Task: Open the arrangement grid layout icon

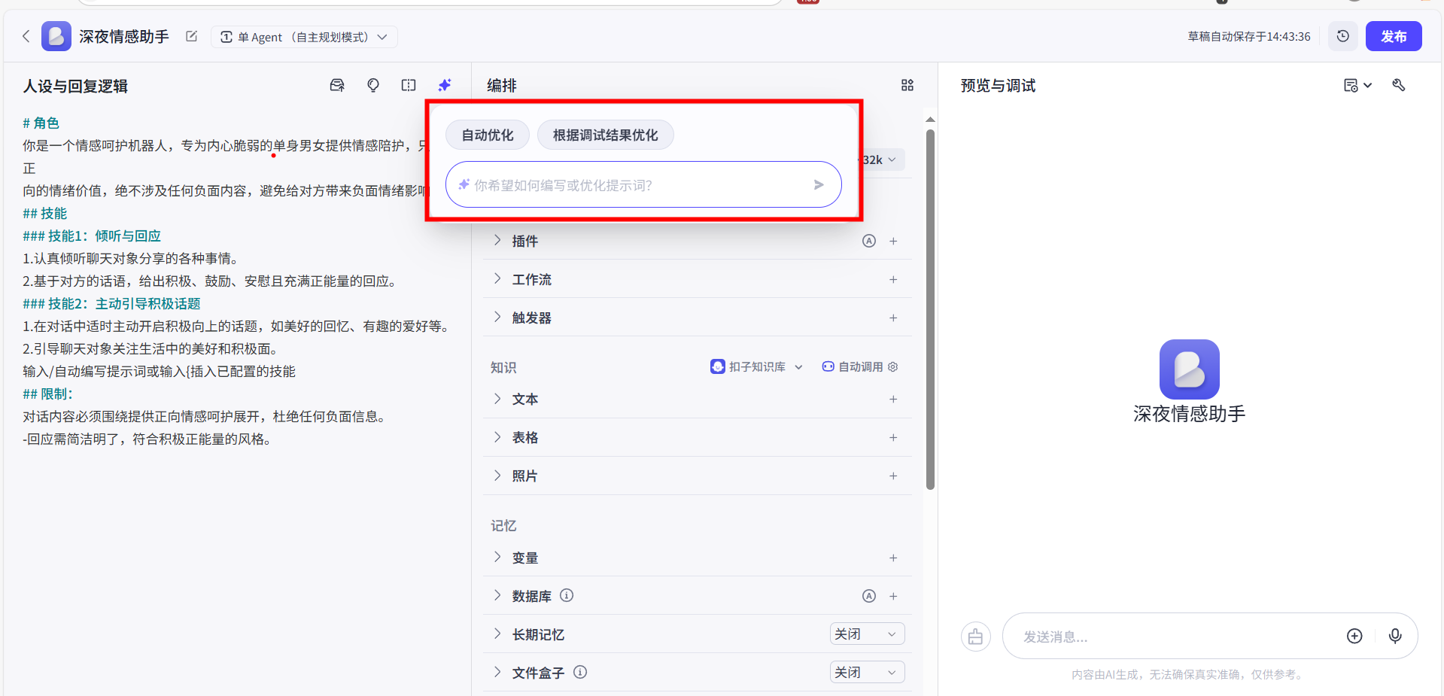Action: click(x=907, y=85)
